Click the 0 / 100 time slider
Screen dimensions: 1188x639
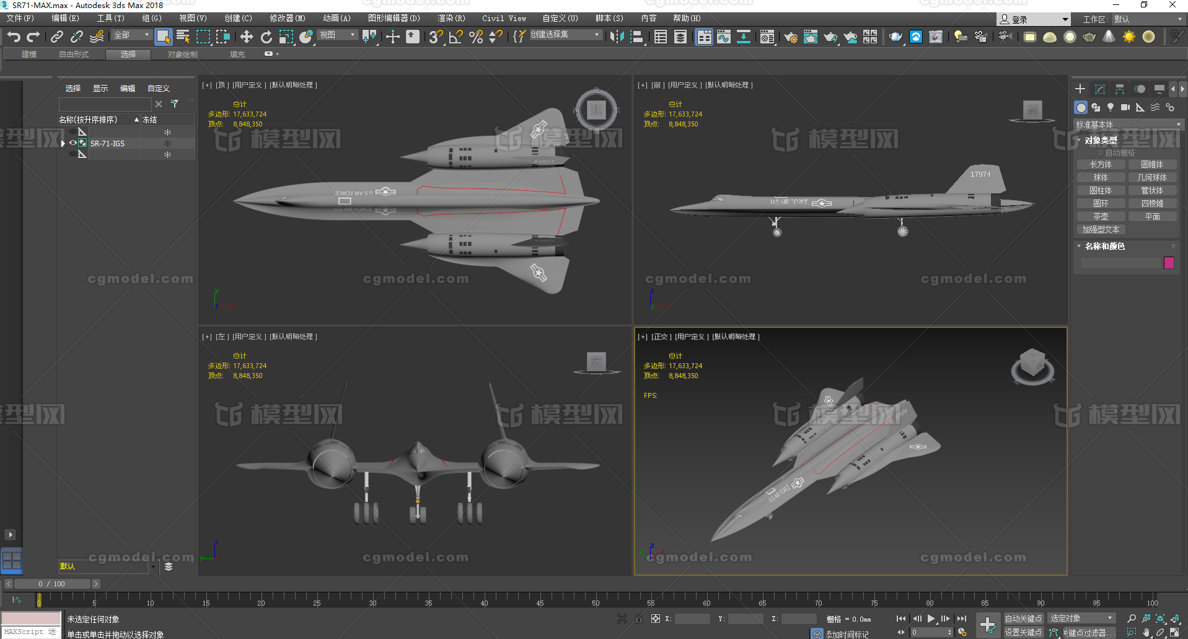pos(51,584)
